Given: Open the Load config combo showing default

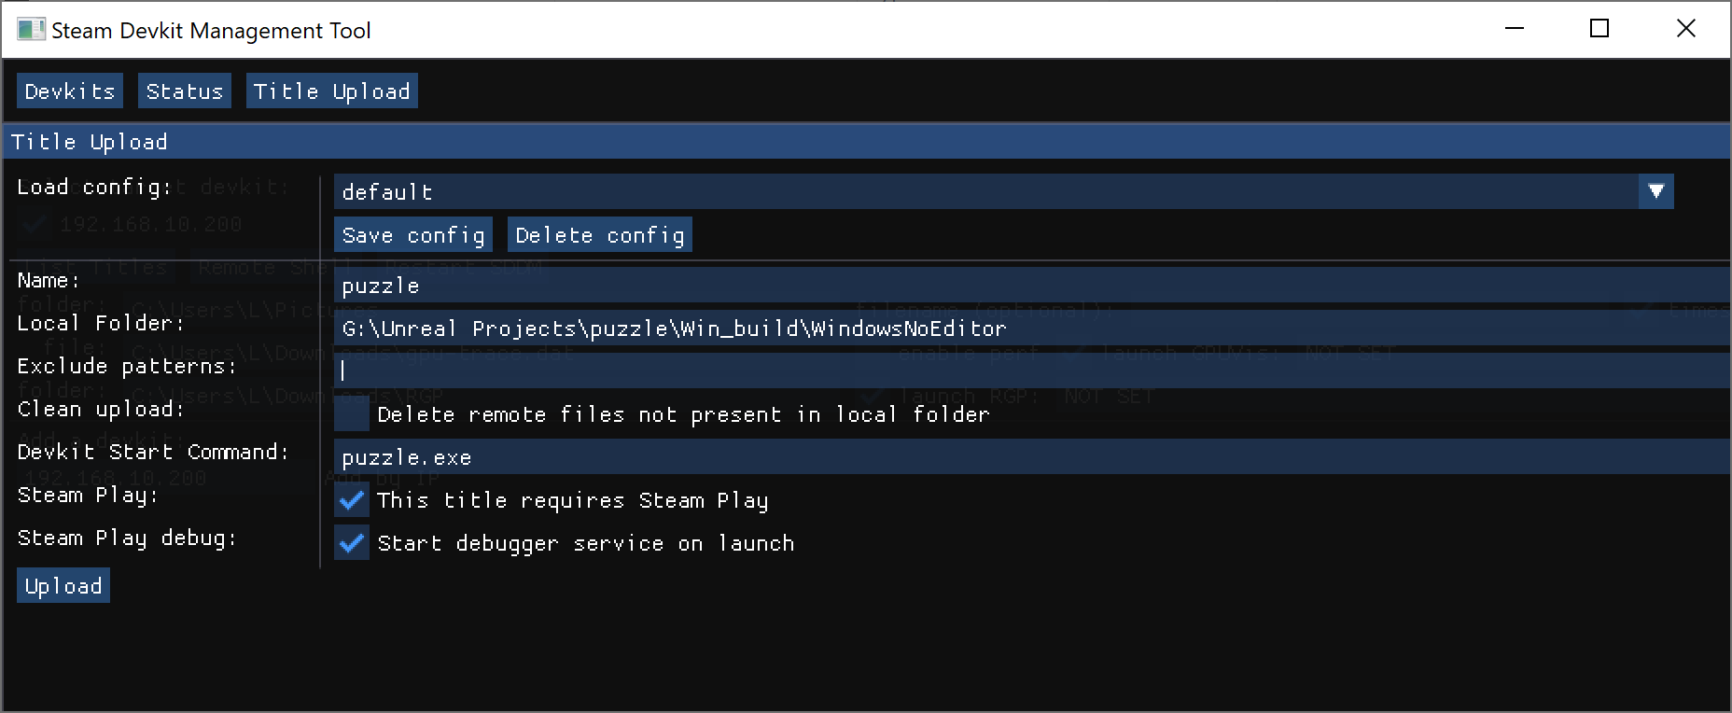Looking at the screenshot, I should (x=985, y=192).
